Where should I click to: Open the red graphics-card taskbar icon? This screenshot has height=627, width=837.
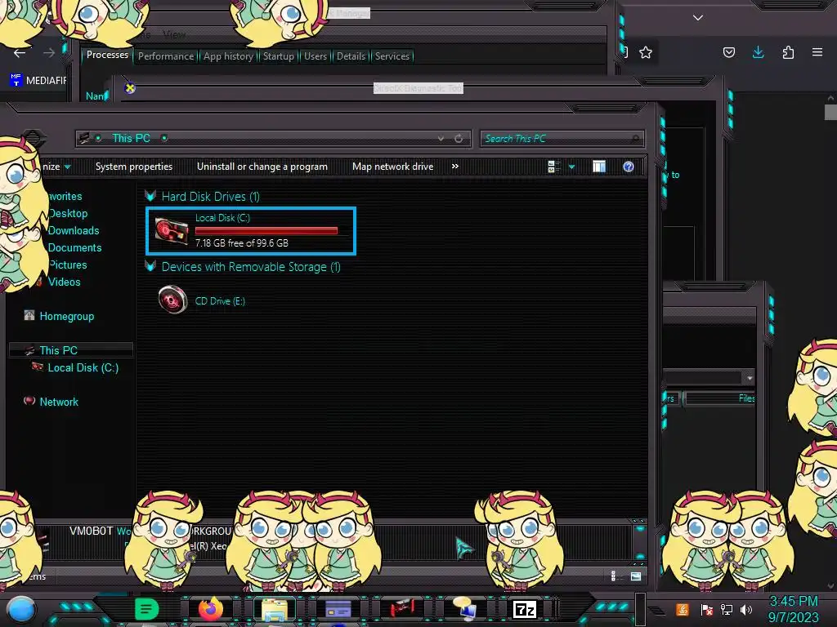(401, 609)
